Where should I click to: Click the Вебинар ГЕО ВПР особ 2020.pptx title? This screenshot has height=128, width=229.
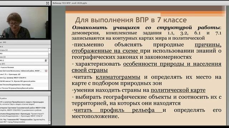[70, 3]
